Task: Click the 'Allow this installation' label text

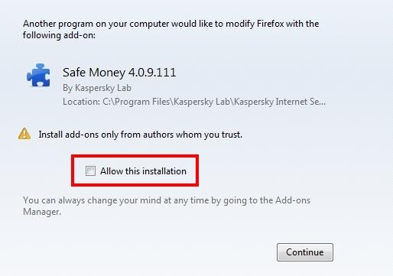Action: pyautogui.click(x=143, y=171)
